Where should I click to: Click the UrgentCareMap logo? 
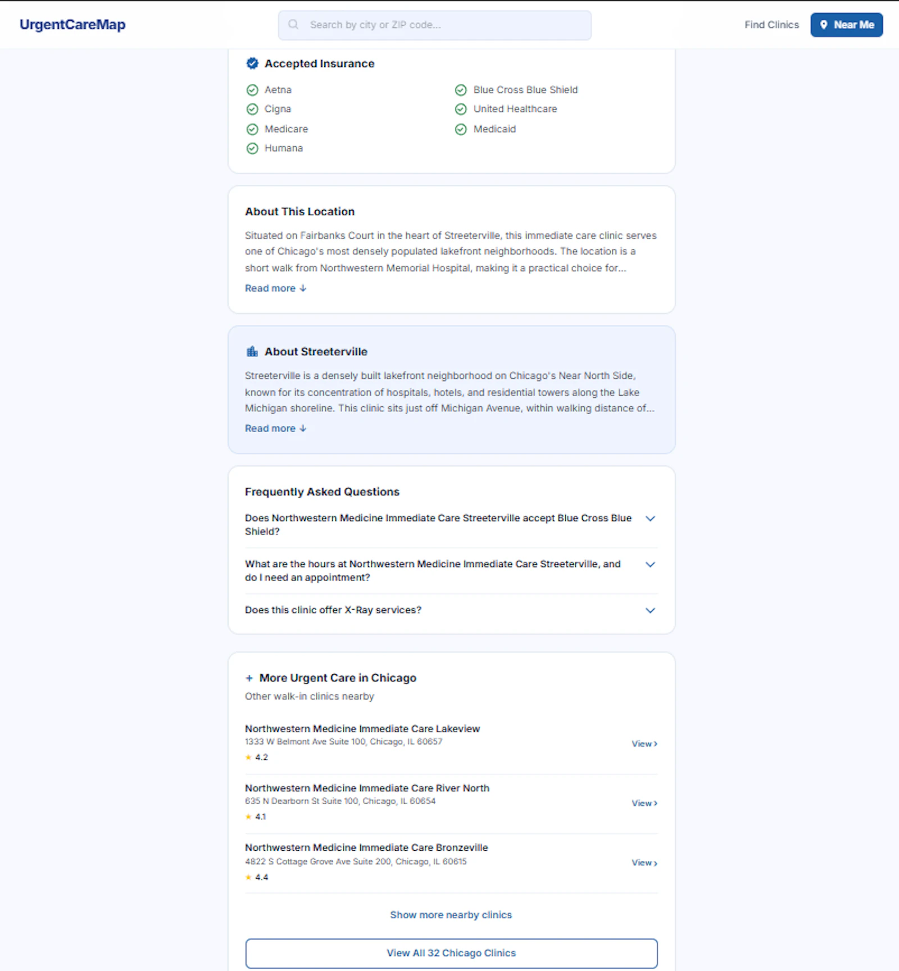72,25
